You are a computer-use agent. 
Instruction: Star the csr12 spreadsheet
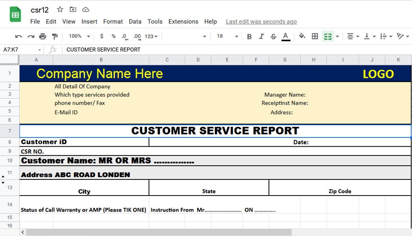click(60, 10)
